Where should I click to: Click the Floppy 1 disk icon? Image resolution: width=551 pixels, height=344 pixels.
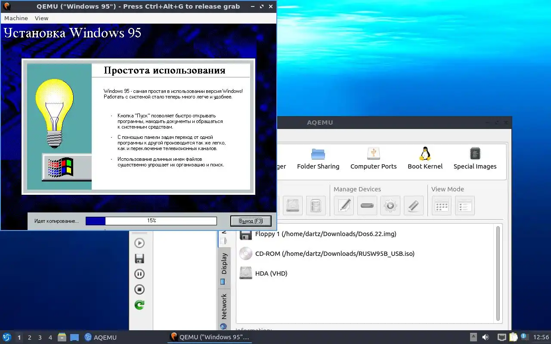(246, 234)
